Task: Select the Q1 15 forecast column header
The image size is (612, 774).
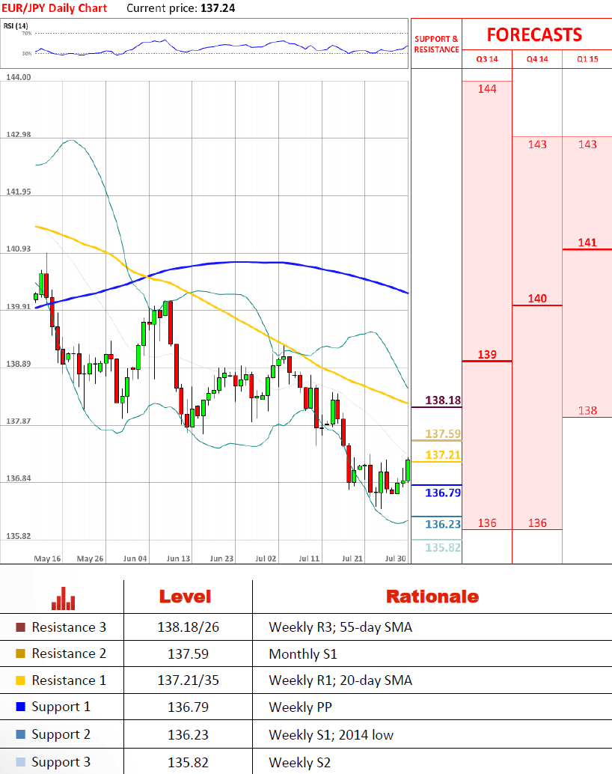Action: [x=587, y=59]
